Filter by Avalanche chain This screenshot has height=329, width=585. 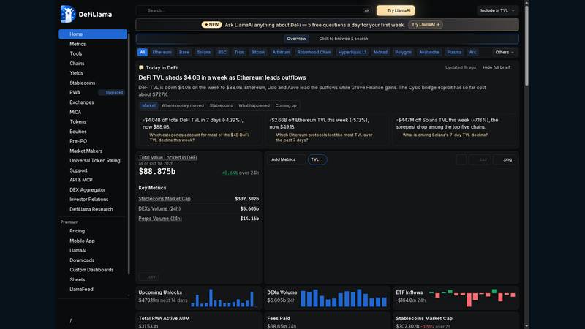429,52
